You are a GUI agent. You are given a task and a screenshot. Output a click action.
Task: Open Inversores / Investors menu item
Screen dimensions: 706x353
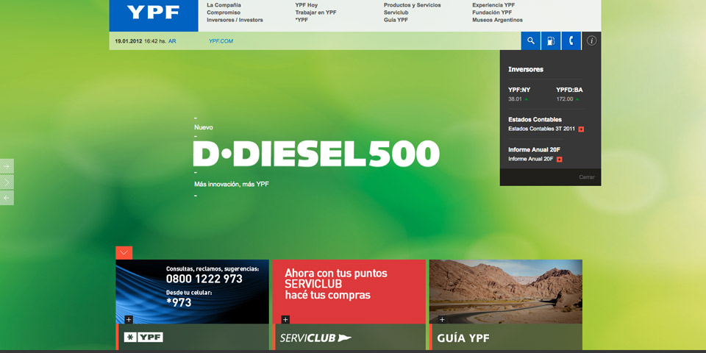pos(235,20)
